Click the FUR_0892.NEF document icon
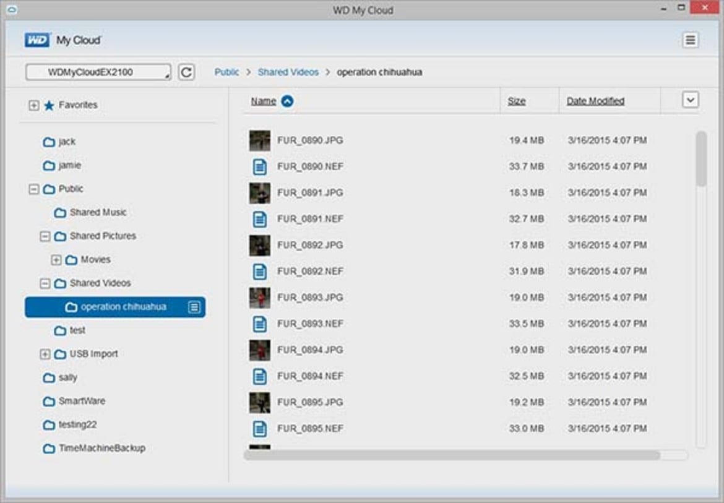Screen dimensions: 724x503 tap(260, 272)
